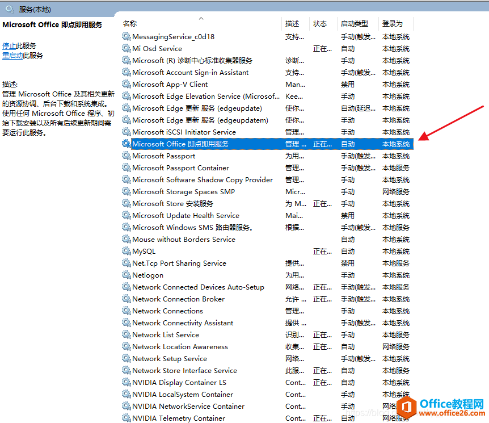Click 自动(延迟... startup type of edgeupdate
Image resolution: width=489 pixels, height=423 pixels.
point(358,108)
